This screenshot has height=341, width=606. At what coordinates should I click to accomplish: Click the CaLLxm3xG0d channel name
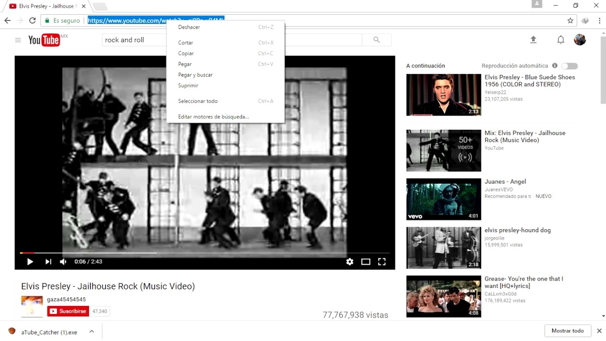[x=501, y=294]
